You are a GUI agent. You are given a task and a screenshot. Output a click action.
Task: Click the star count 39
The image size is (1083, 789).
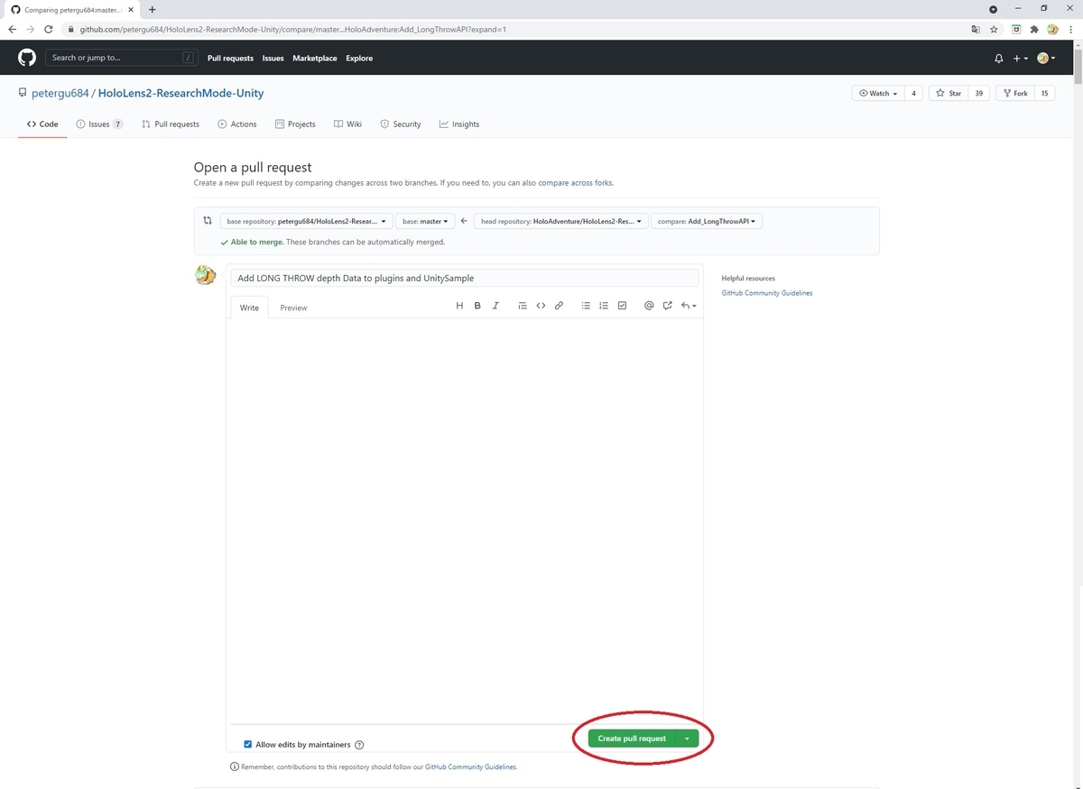pos(978,93)
